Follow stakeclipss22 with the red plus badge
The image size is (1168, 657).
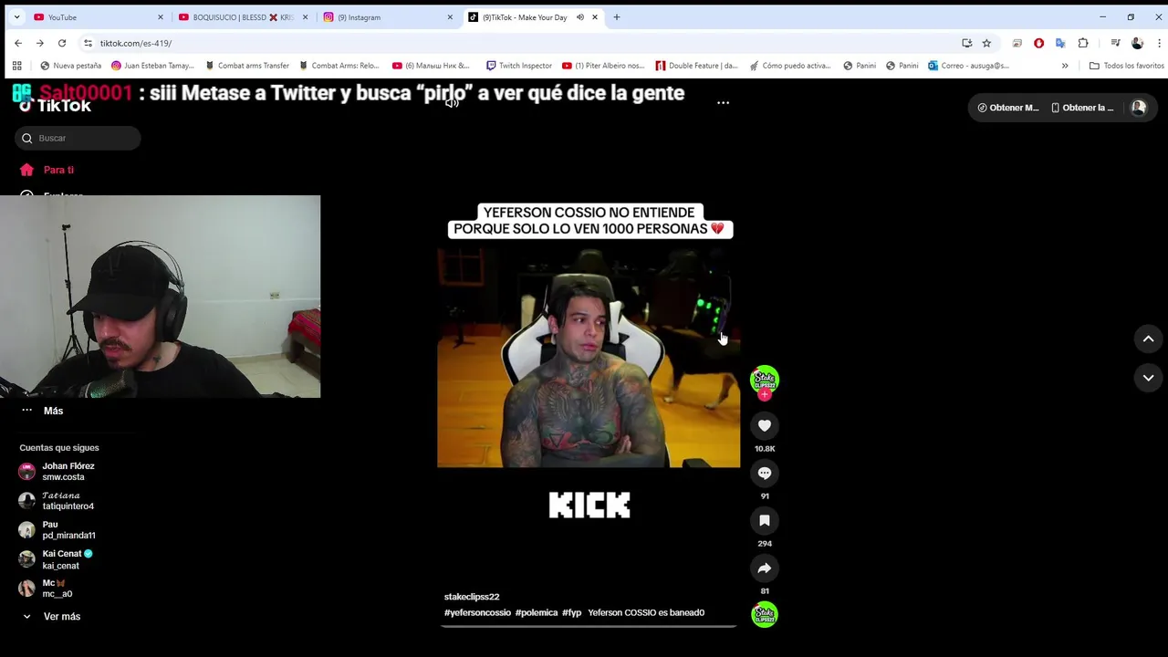click(765, 395)
